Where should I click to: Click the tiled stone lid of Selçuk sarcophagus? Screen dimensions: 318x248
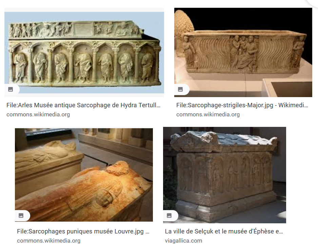(224, 141)
